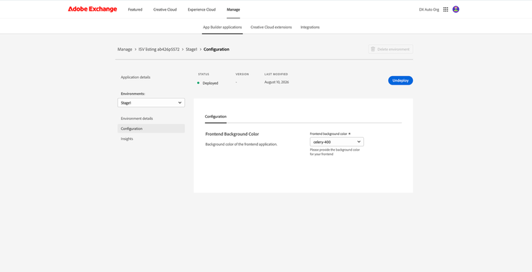Click the Adobe Exchange logo

point(92,9)
